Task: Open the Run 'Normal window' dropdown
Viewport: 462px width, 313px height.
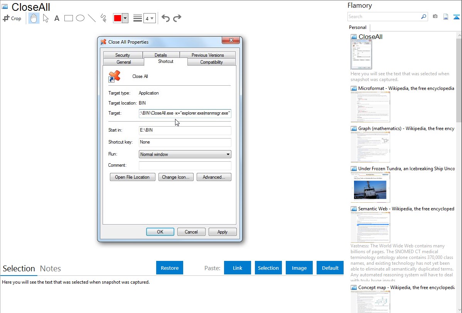Action: (x=185, y=154)
